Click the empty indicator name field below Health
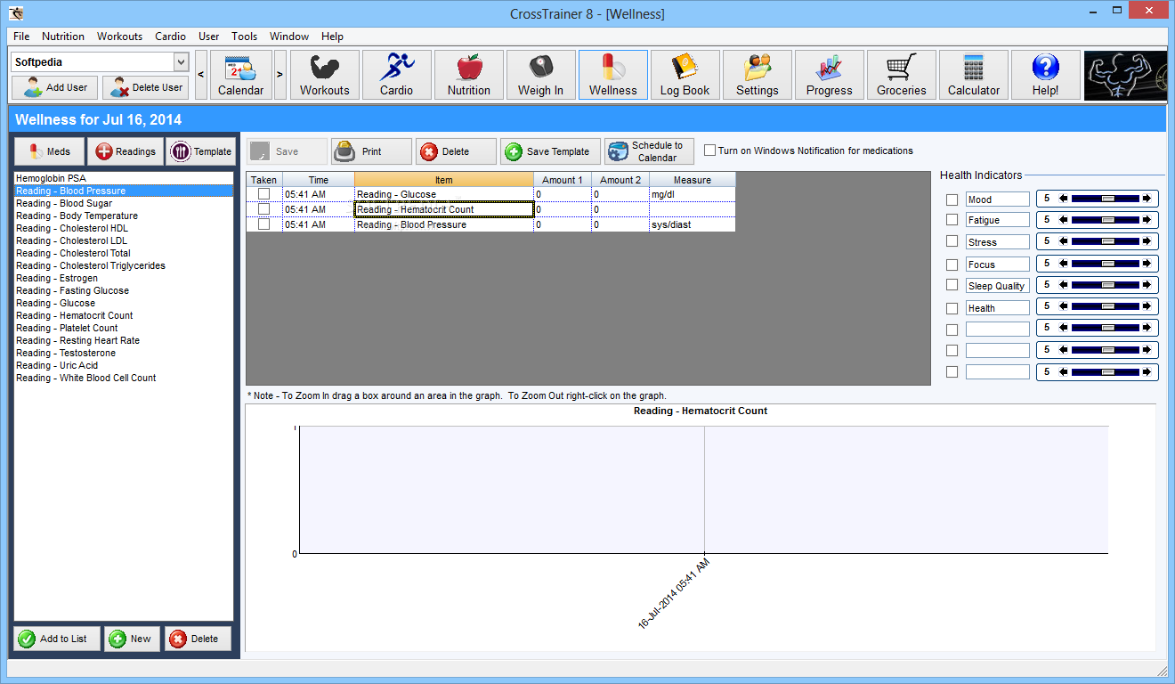 [x=998, y=329]
